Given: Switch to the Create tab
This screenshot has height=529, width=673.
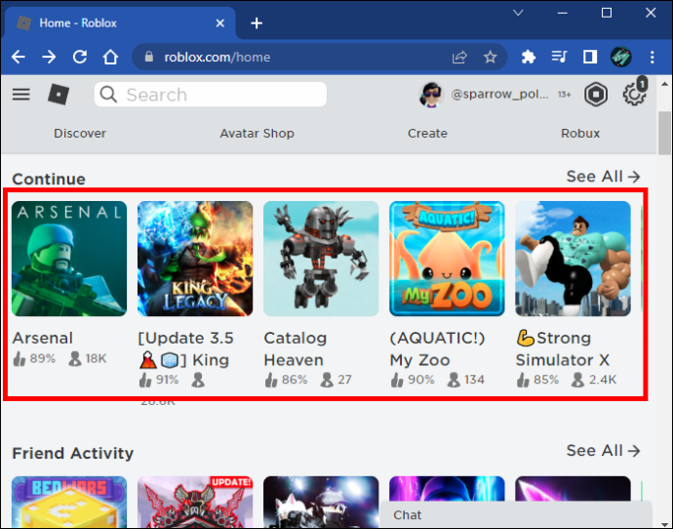Looking at the screenshot, I should [427, 134].
